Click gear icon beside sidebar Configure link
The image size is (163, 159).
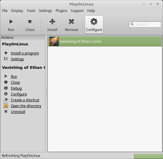click(6, 94)
